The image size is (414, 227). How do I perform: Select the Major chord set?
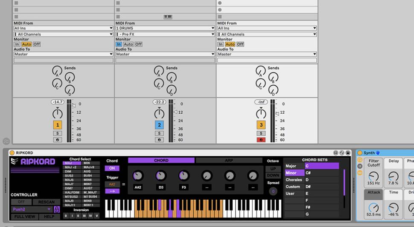tap(294, 166)
